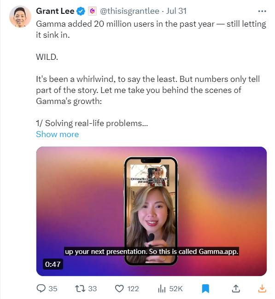Viewport: 275px width, 299px height.
Task: Toggle the blue bookmark icon
Action: pyautogui.click(x=205, y=288)
